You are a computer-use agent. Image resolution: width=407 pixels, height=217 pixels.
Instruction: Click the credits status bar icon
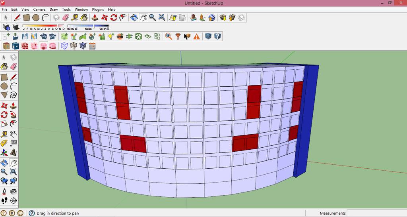20,213
